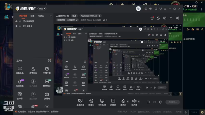Viewport: 205px width, 115px height.
Task: Toggle League client microphone at bottom right
Action: coord(186,112)
